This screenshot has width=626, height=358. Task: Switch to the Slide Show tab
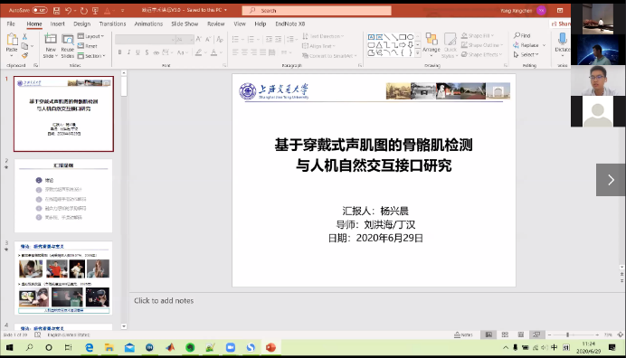(x=185, y=24)
